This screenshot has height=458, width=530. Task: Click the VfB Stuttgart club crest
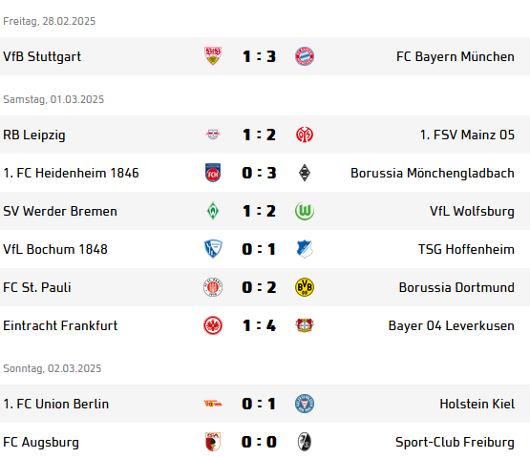pos(213,56)
